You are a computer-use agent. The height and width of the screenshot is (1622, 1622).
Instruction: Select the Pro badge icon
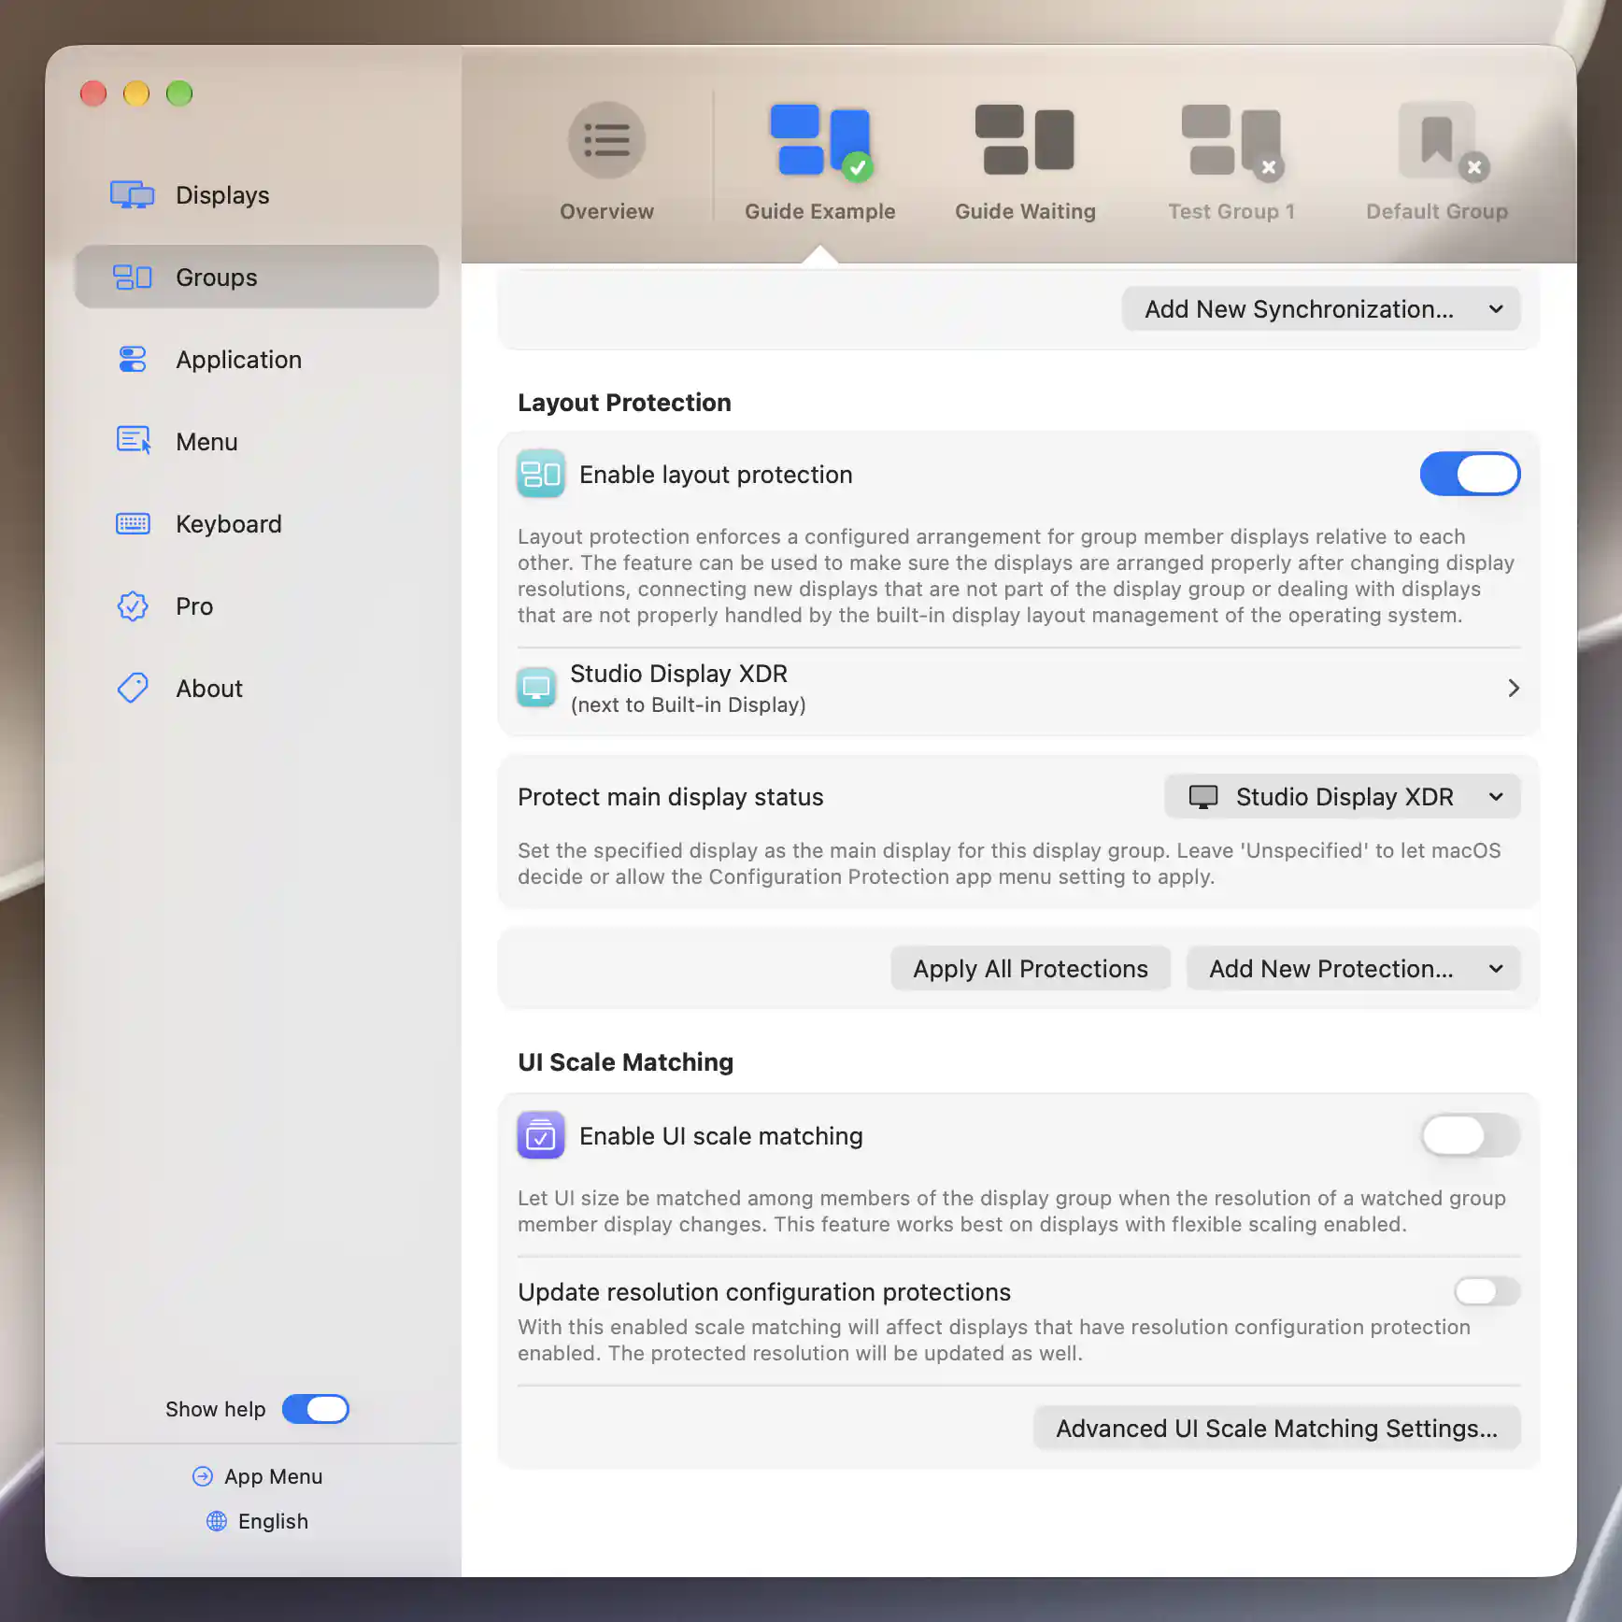coord(132,606)
